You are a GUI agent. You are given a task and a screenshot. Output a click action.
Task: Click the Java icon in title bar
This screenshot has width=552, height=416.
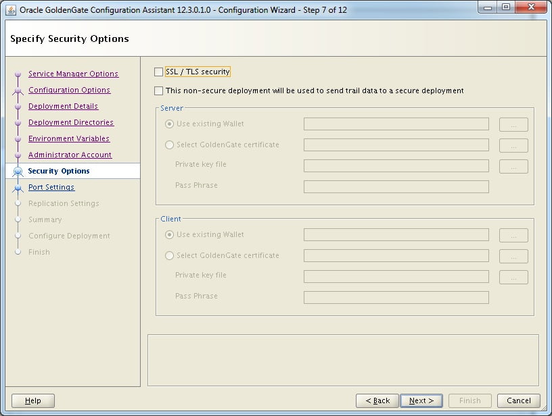11,10
